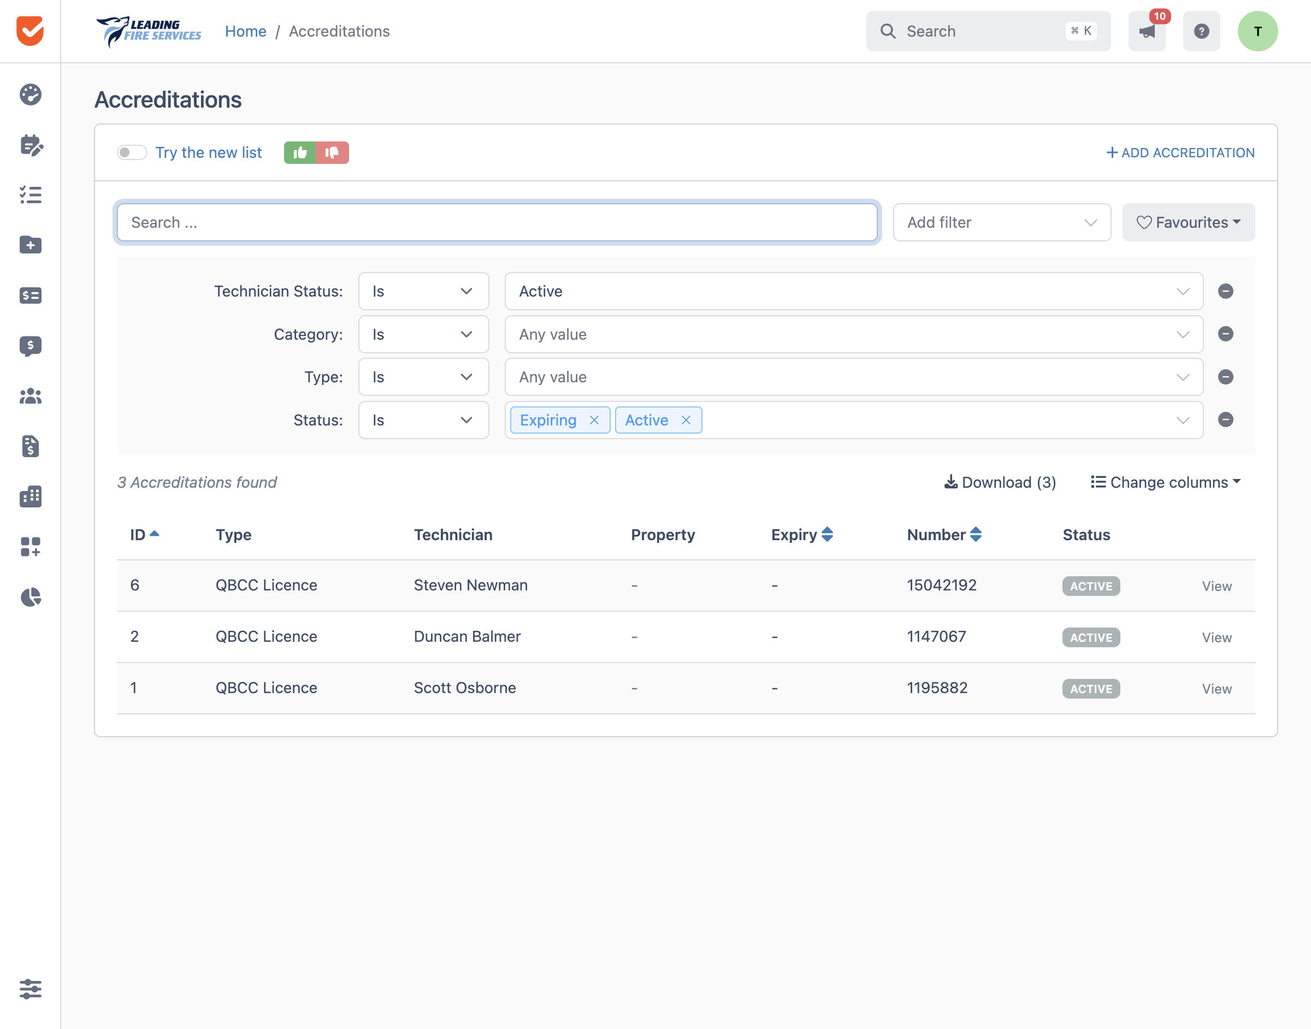
Task: Download the 3 accreditations
Action: tap(1000, 483)
